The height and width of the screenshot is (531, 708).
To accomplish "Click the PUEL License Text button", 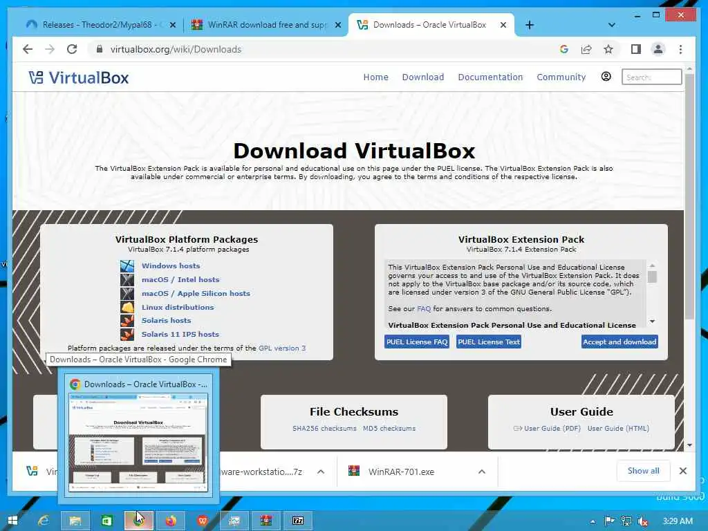I will (x=489, y=342).
